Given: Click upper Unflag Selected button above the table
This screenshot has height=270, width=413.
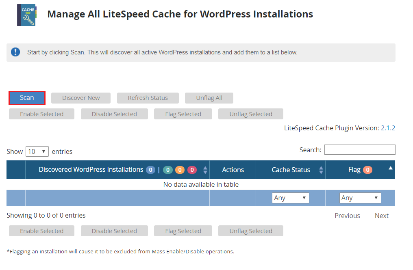Looking at the screenshot, I should [x=251, y=114].
